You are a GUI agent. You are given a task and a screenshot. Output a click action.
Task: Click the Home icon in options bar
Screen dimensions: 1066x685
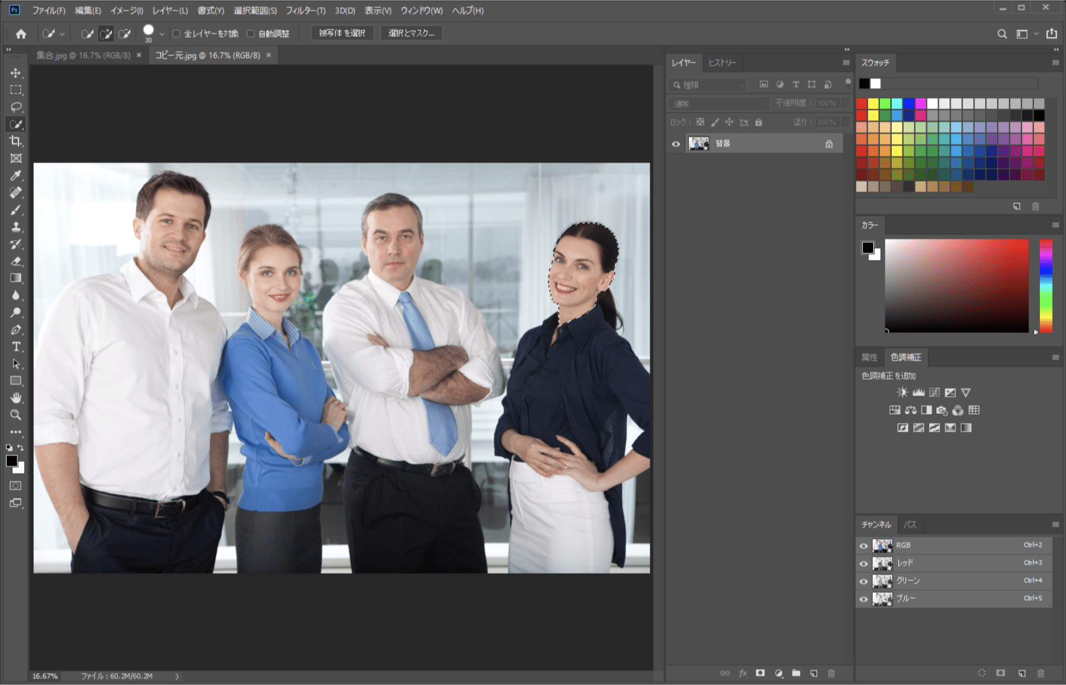click(21, 34)
